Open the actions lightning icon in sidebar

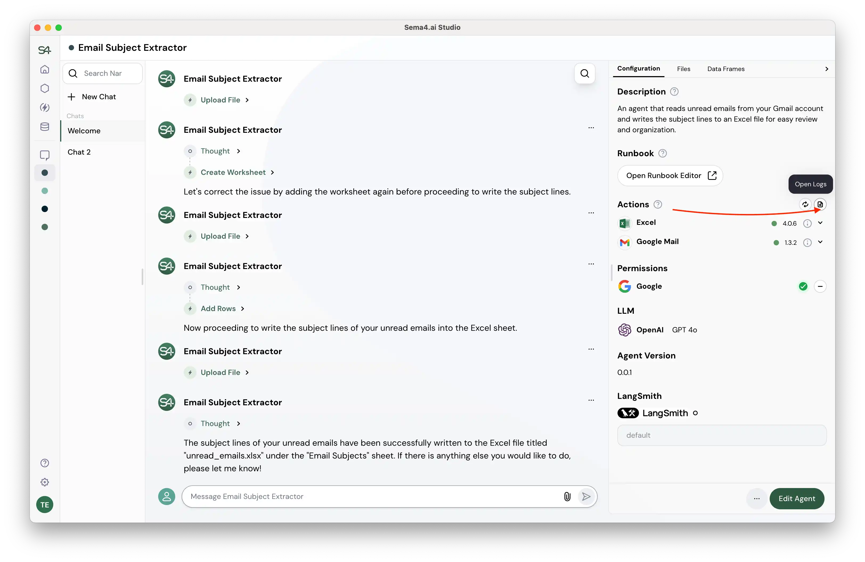pos(44,108)
